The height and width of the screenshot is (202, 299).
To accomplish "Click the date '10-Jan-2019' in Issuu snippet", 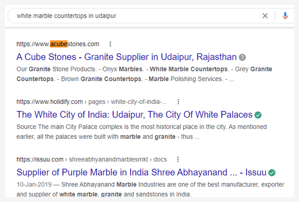I will pos(34,185).
